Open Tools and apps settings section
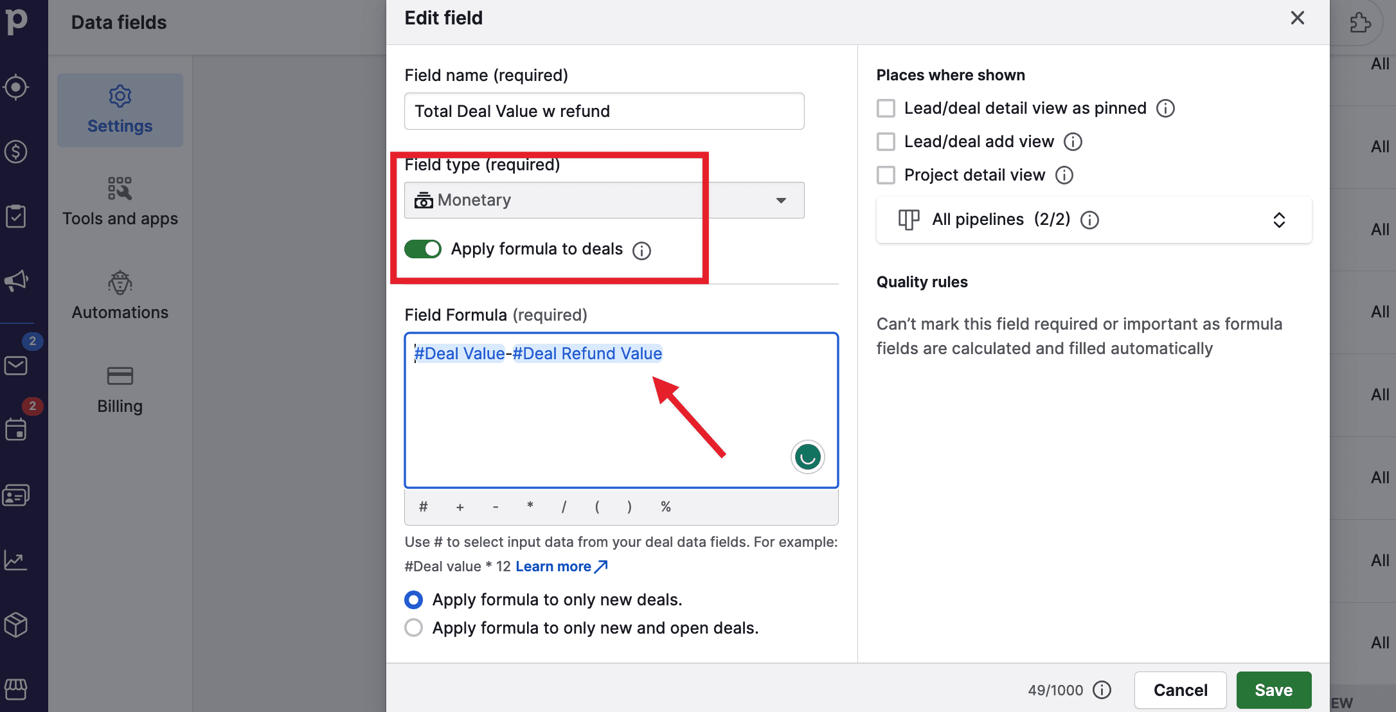 (120, 202)
